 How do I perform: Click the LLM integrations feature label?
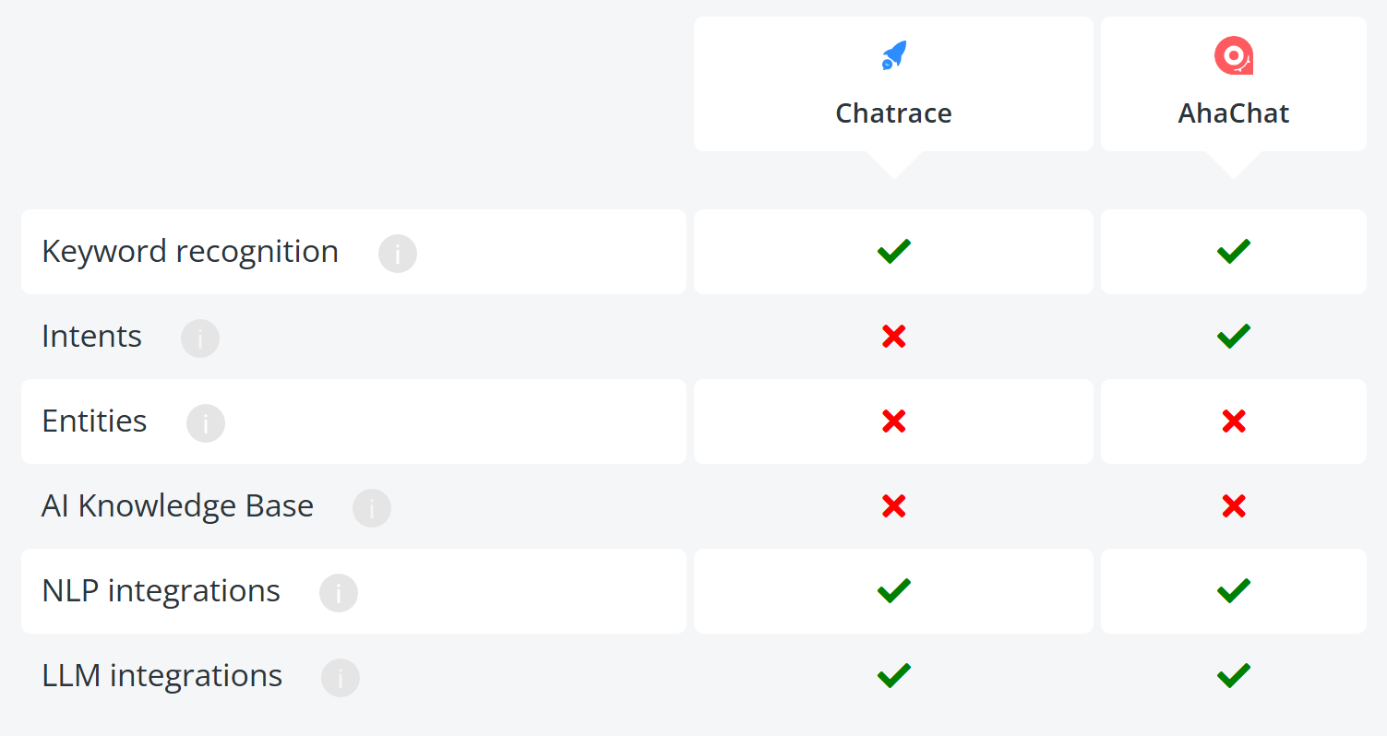pyautogui.click(x=162, y=676)
